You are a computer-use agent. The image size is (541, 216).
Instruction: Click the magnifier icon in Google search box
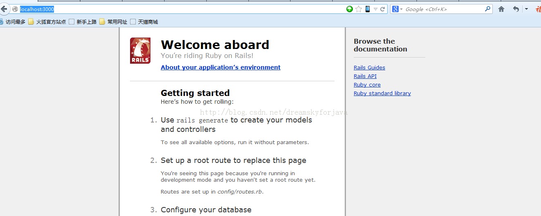(x=487, y=9)
